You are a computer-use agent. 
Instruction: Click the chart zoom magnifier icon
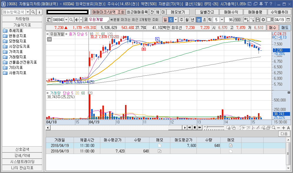click(x=274, y=128)
